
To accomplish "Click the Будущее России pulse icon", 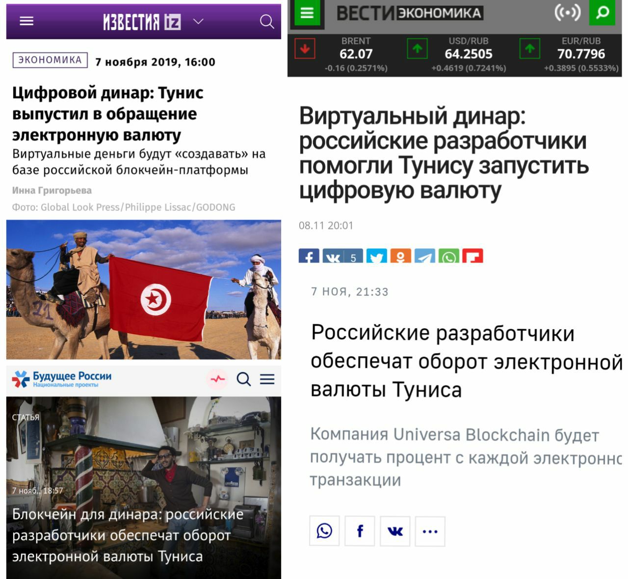I will pos(217,379).
